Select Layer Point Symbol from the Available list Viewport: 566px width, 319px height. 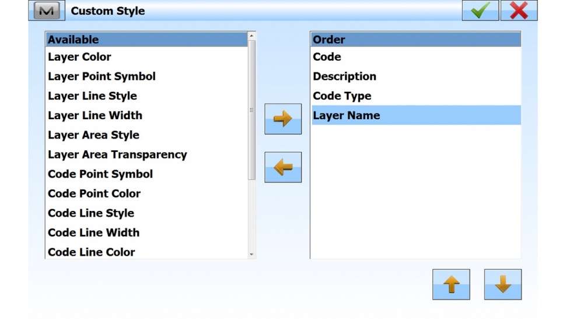[x=102, y=77]
